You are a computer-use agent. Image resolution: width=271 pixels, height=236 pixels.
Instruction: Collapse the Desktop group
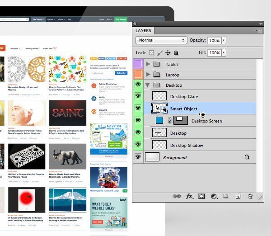tap(147, 85)
